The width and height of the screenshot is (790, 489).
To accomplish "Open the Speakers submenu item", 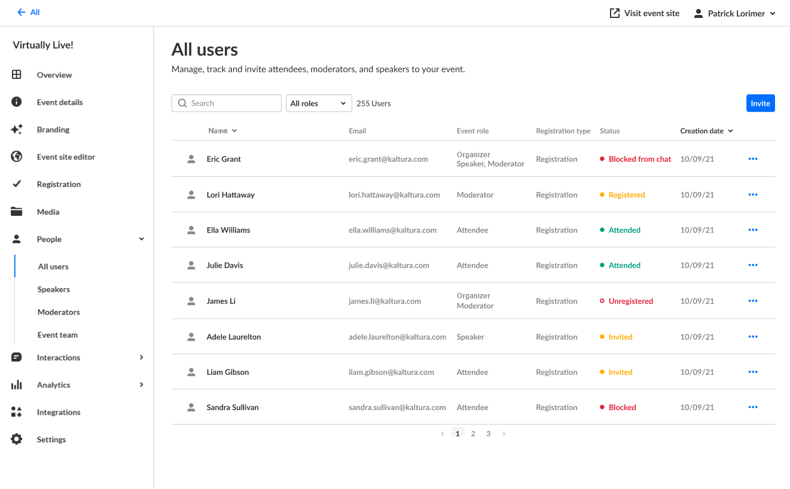I will pos(54,289).
